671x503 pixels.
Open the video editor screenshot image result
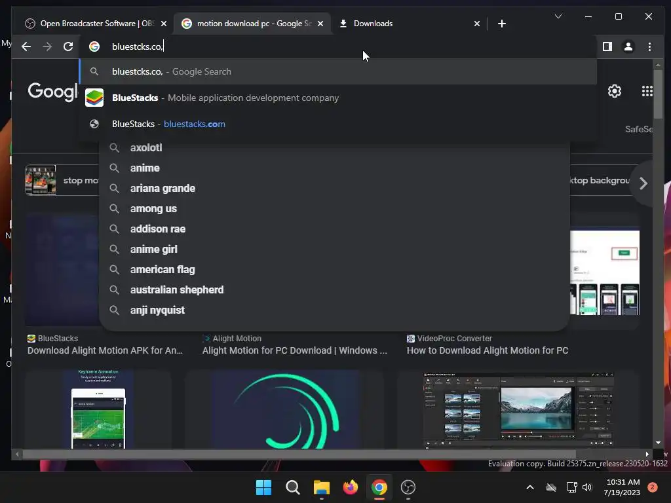pos(518,409)
